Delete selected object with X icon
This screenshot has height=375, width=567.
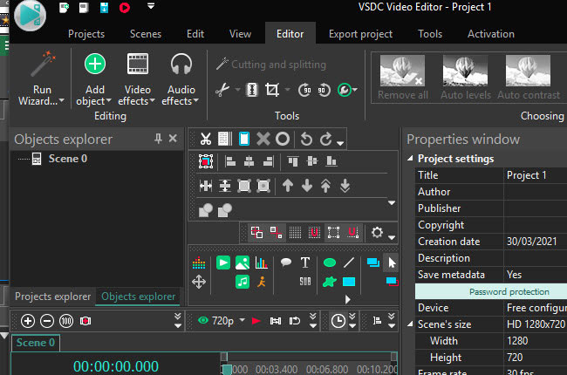coord(263,139)
